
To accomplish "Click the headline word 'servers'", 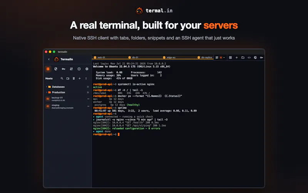I will (221, 25).
